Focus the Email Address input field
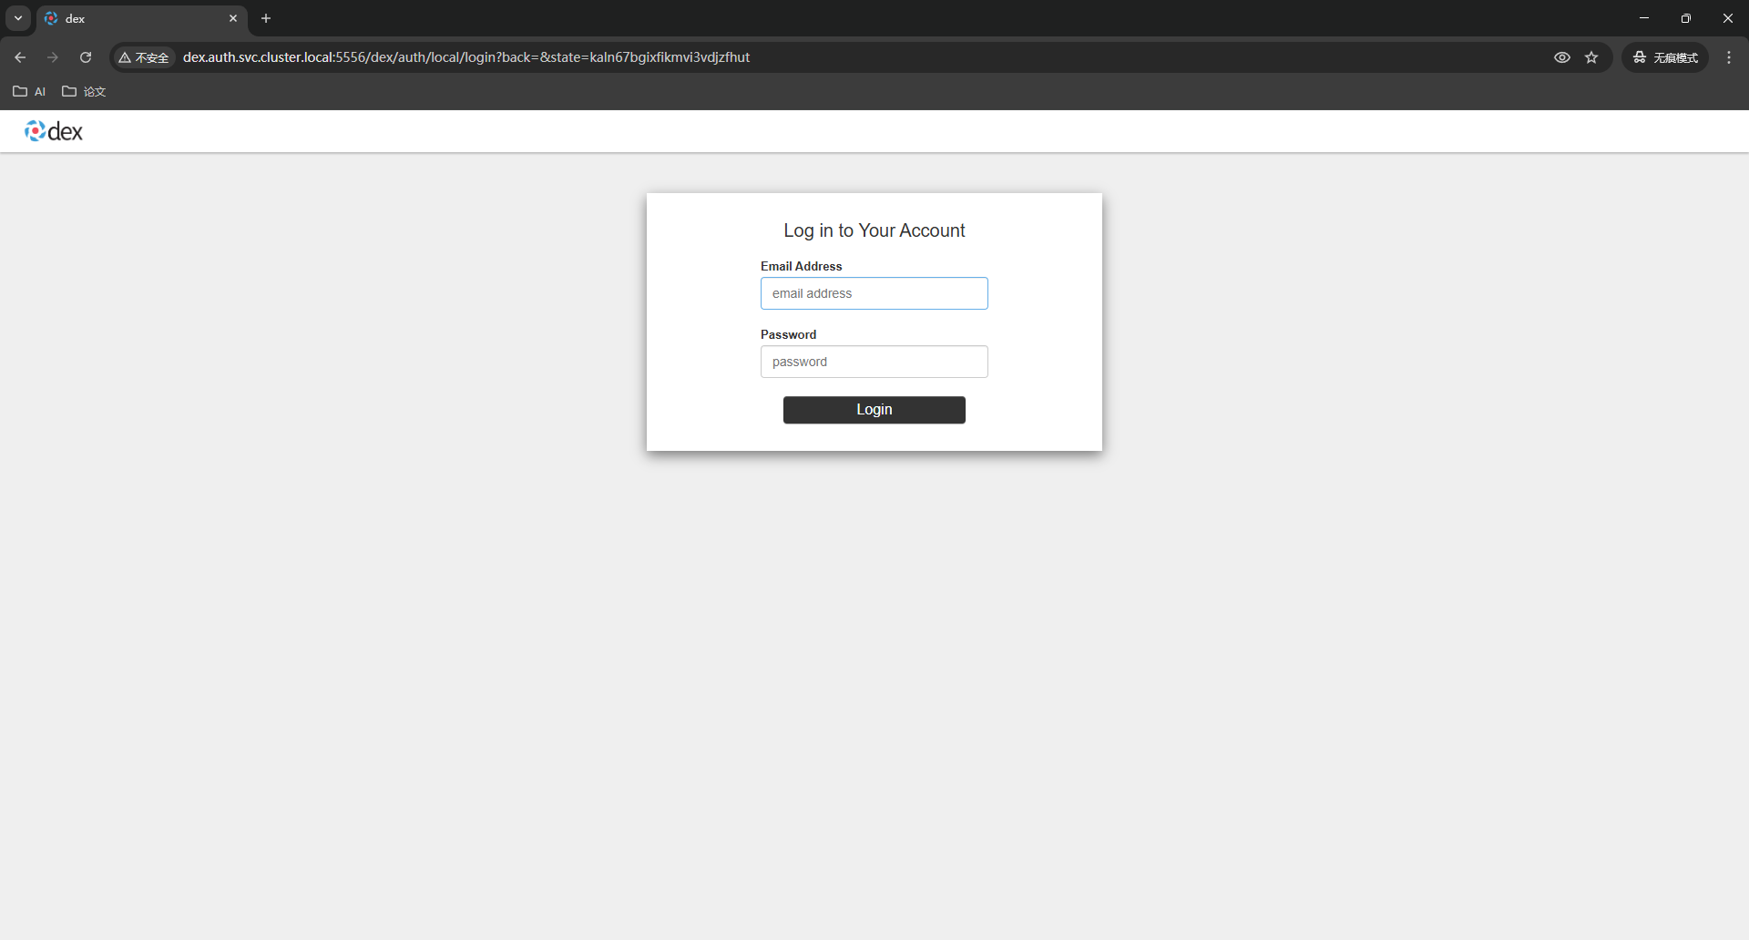The image size is (1749, 940). point(874,293)
